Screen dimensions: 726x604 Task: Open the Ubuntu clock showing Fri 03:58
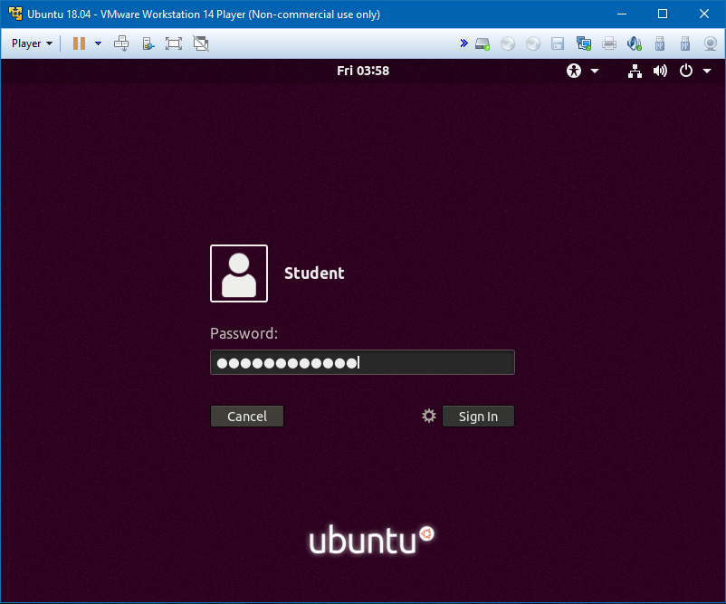pos(363,71)
